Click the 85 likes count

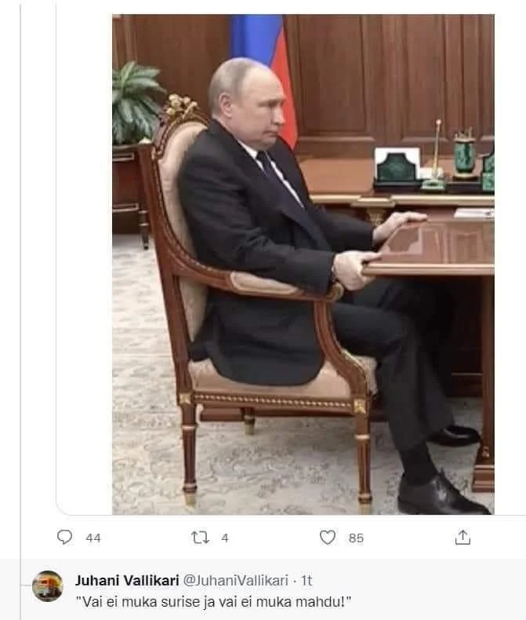[356, 538]
